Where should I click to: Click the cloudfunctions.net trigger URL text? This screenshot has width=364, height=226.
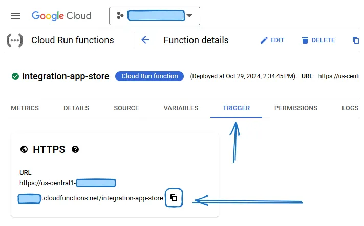click(x=103, y=198)
